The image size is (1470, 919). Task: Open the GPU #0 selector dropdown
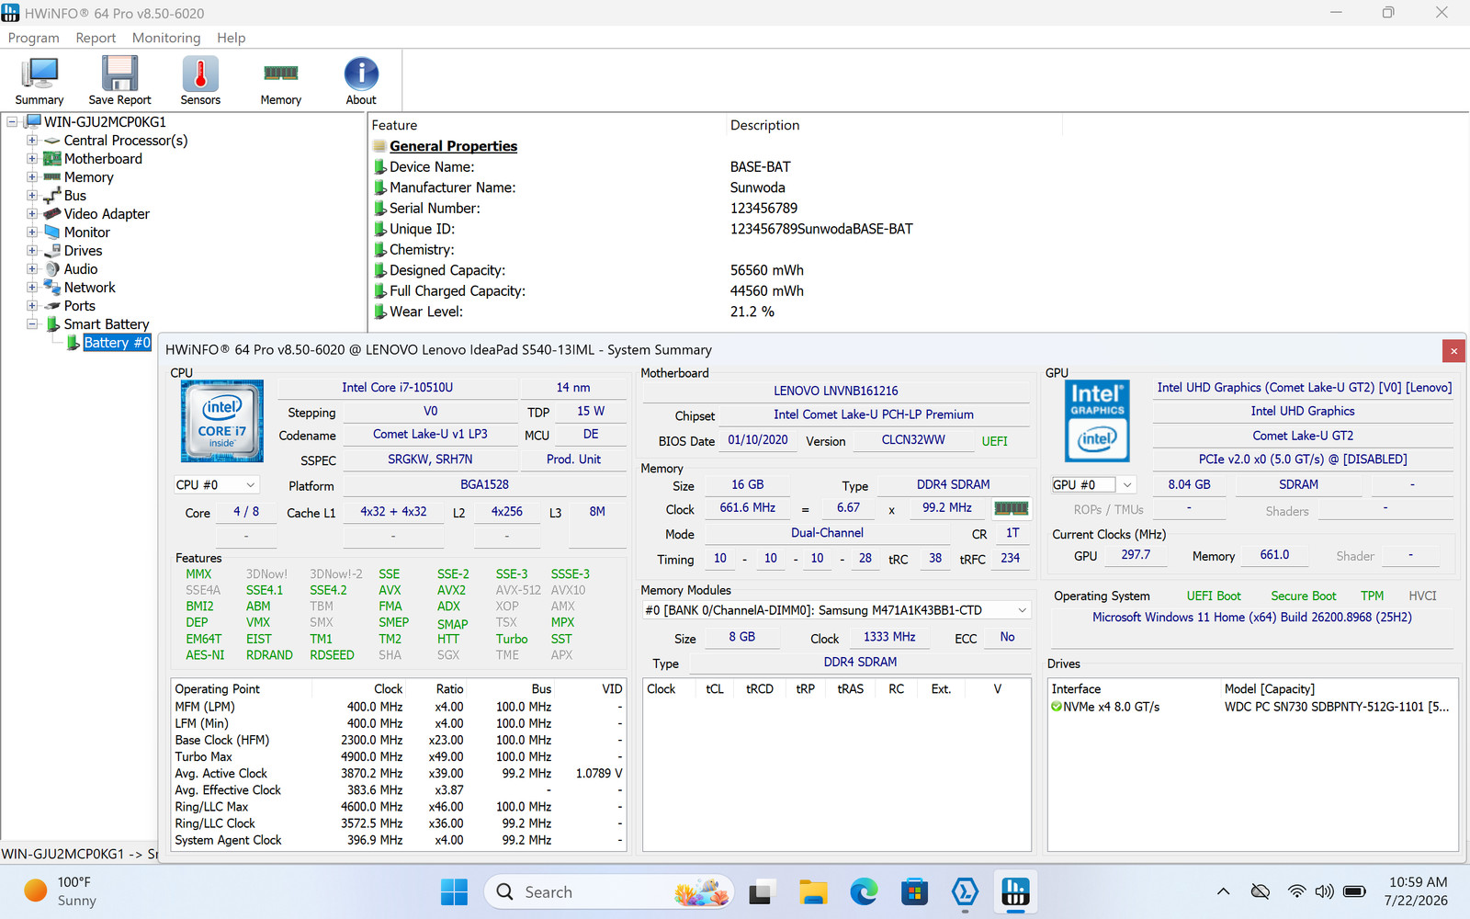[x=1093, y=484]
